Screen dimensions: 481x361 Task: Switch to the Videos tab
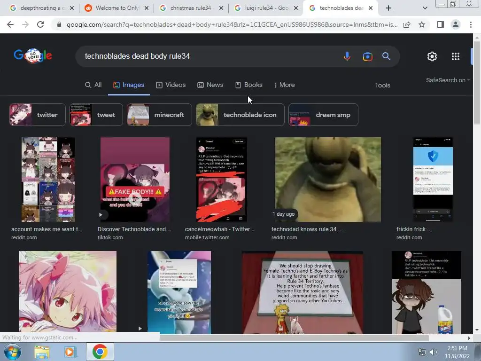pos(171,85)
